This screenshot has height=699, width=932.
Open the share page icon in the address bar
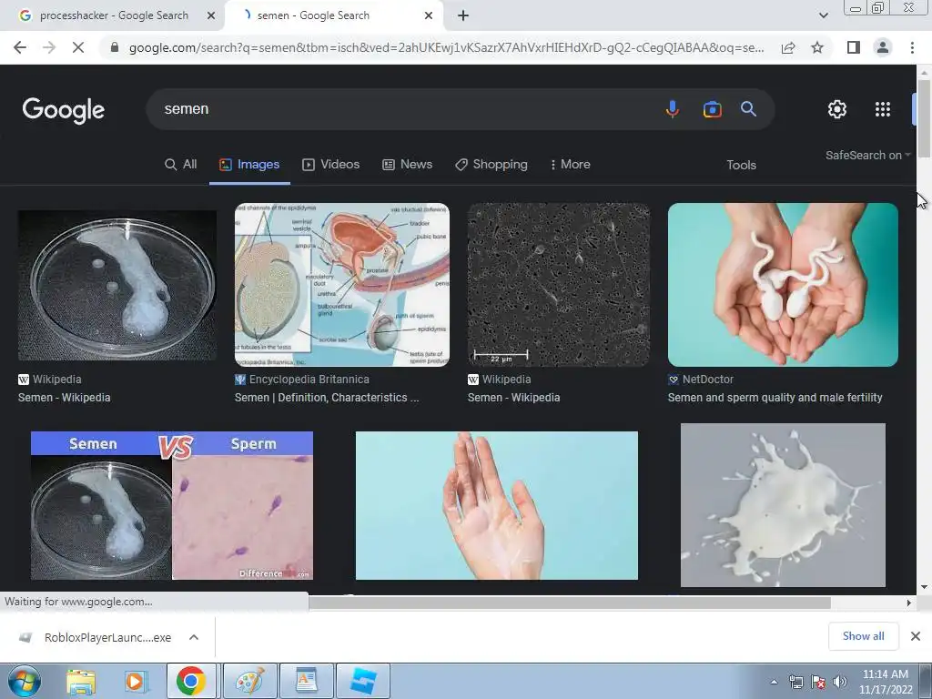click(x=788, y=47)
